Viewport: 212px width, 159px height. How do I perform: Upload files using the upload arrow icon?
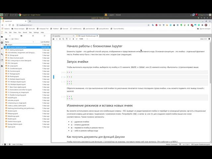(33, 36)
